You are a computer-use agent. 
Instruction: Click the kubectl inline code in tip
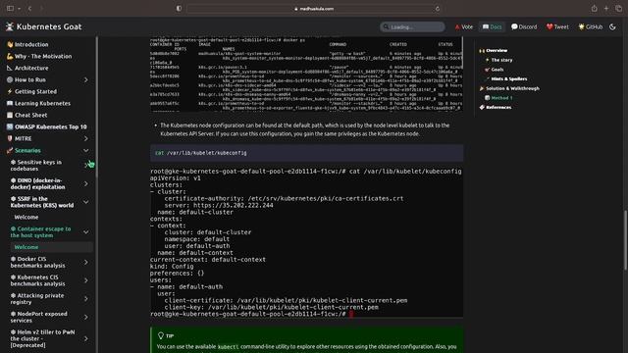coord(228,347)
